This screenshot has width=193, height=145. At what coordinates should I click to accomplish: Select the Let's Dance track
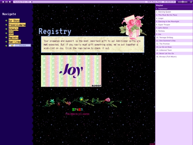coord(174,28)
